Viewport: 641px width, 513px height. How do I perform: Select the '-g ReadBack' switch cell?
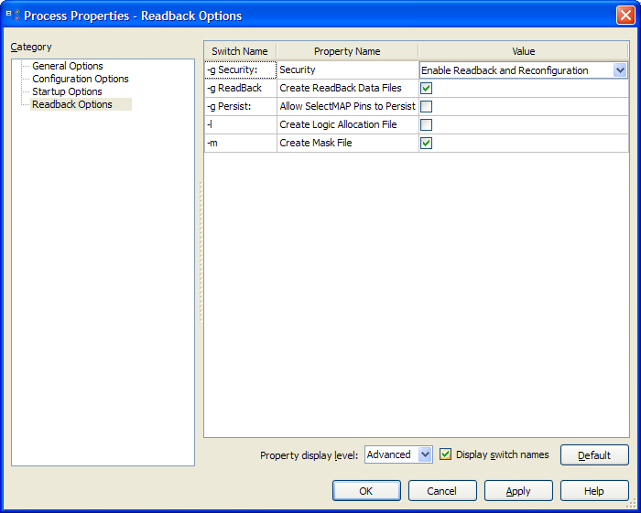(x=240, y=88)
